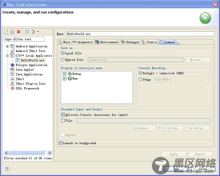The image size is (220, 176).
Task: Select Java Applet entry
Action: (25, 70)
